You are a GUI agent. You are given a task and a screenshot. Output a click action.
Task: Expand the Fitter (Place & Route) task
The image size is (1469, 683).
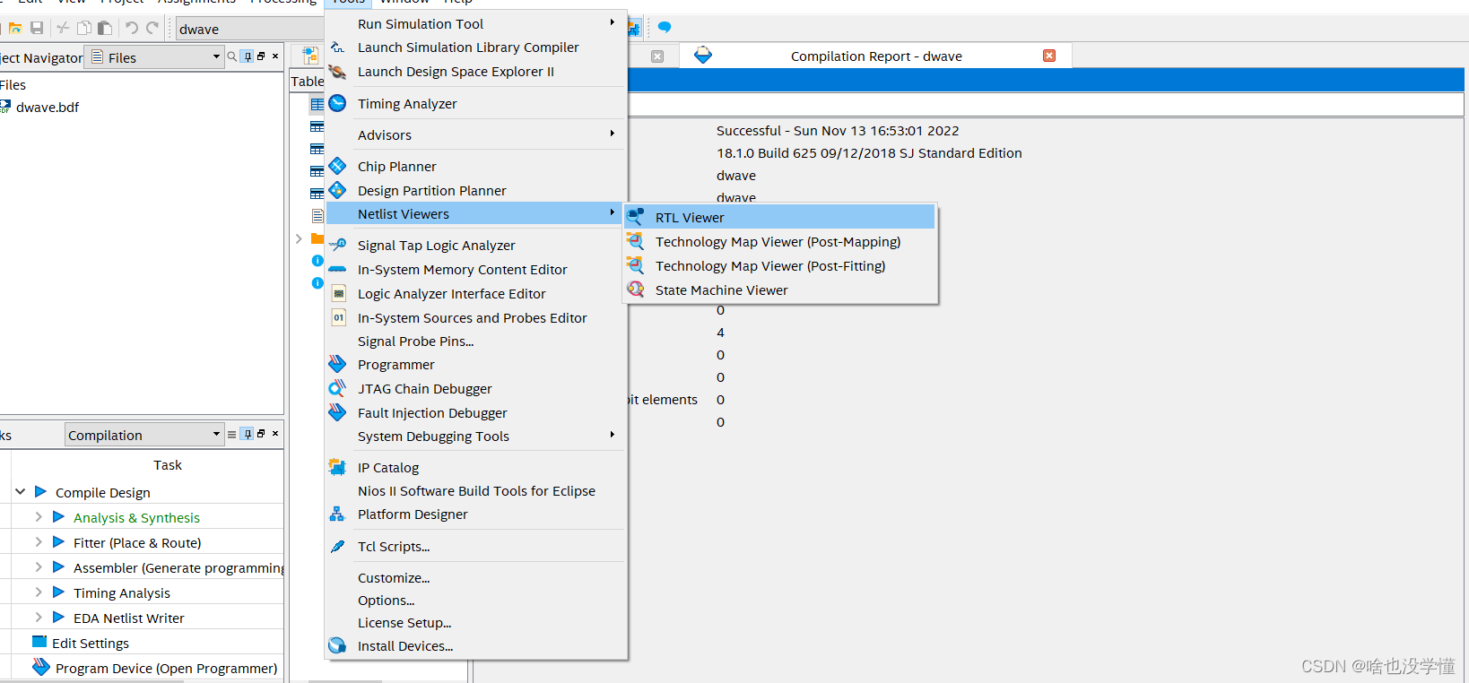39,542
